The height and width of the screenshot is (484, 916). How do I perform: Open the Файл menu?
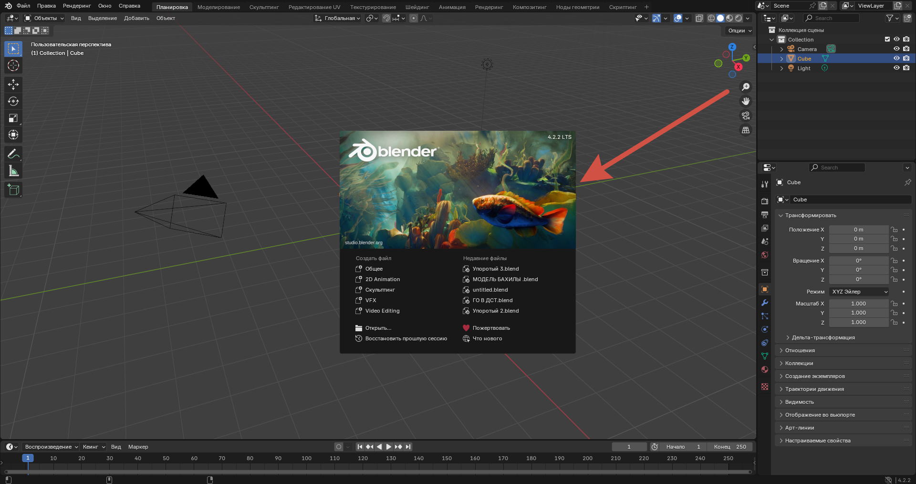tap(23, 6)
